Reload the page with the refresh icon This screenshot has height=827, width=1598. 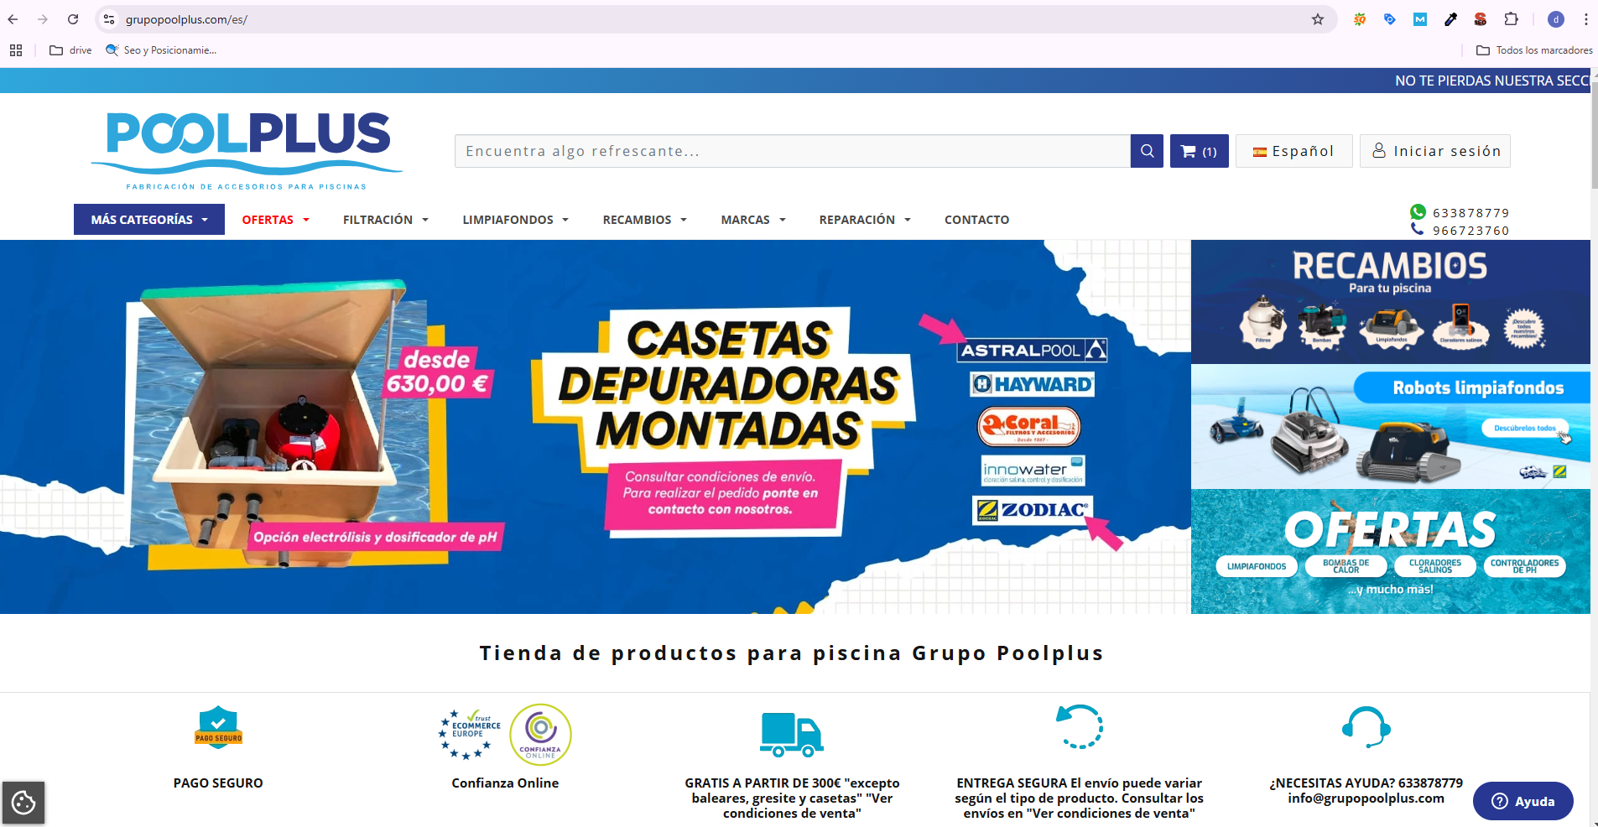[x=73, y=19]
